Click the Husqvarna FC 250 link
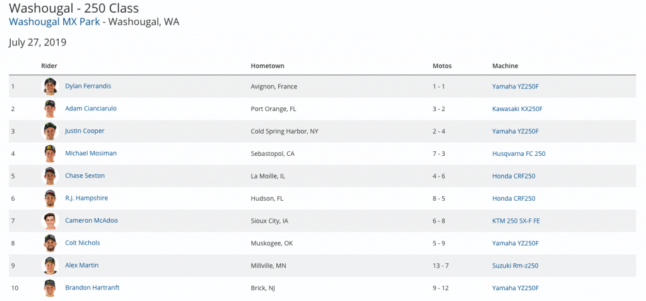Screen dimensions: 646x301 (x=519, y=153)
